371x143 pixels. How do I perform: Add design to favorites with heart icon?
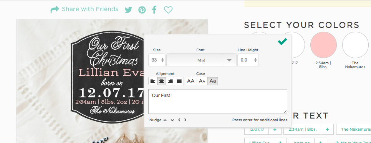(168, 10)
